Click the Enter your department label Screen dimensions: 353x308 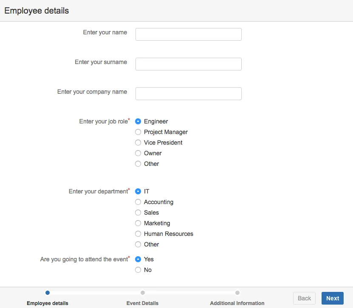(x=99, y=191)
